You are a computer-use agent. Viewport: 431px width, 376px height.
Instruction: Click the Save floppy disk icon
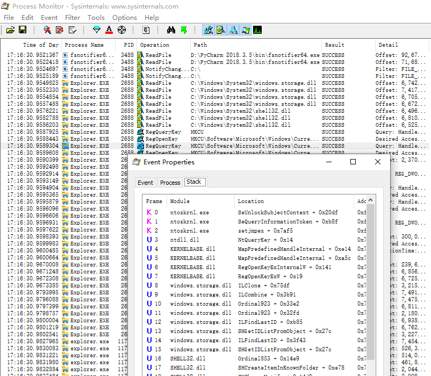pos(23,30)
